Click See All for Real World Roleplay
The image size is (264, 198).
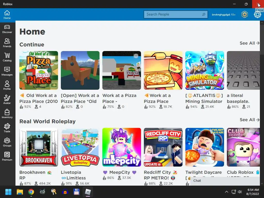(x=250, y=120)
